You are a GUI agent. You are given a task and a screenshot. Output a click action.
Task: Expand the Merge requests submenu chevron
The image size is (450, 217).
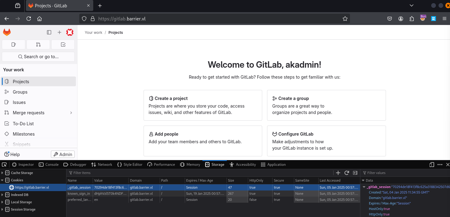(x=71, y=113)
